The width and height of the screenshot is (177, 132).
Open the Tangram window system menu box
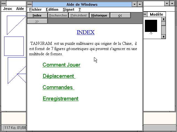click(4, 4)
